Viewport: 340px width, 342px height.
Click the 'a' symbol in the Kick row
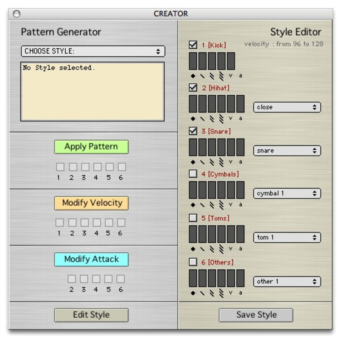tap(240, 76)
